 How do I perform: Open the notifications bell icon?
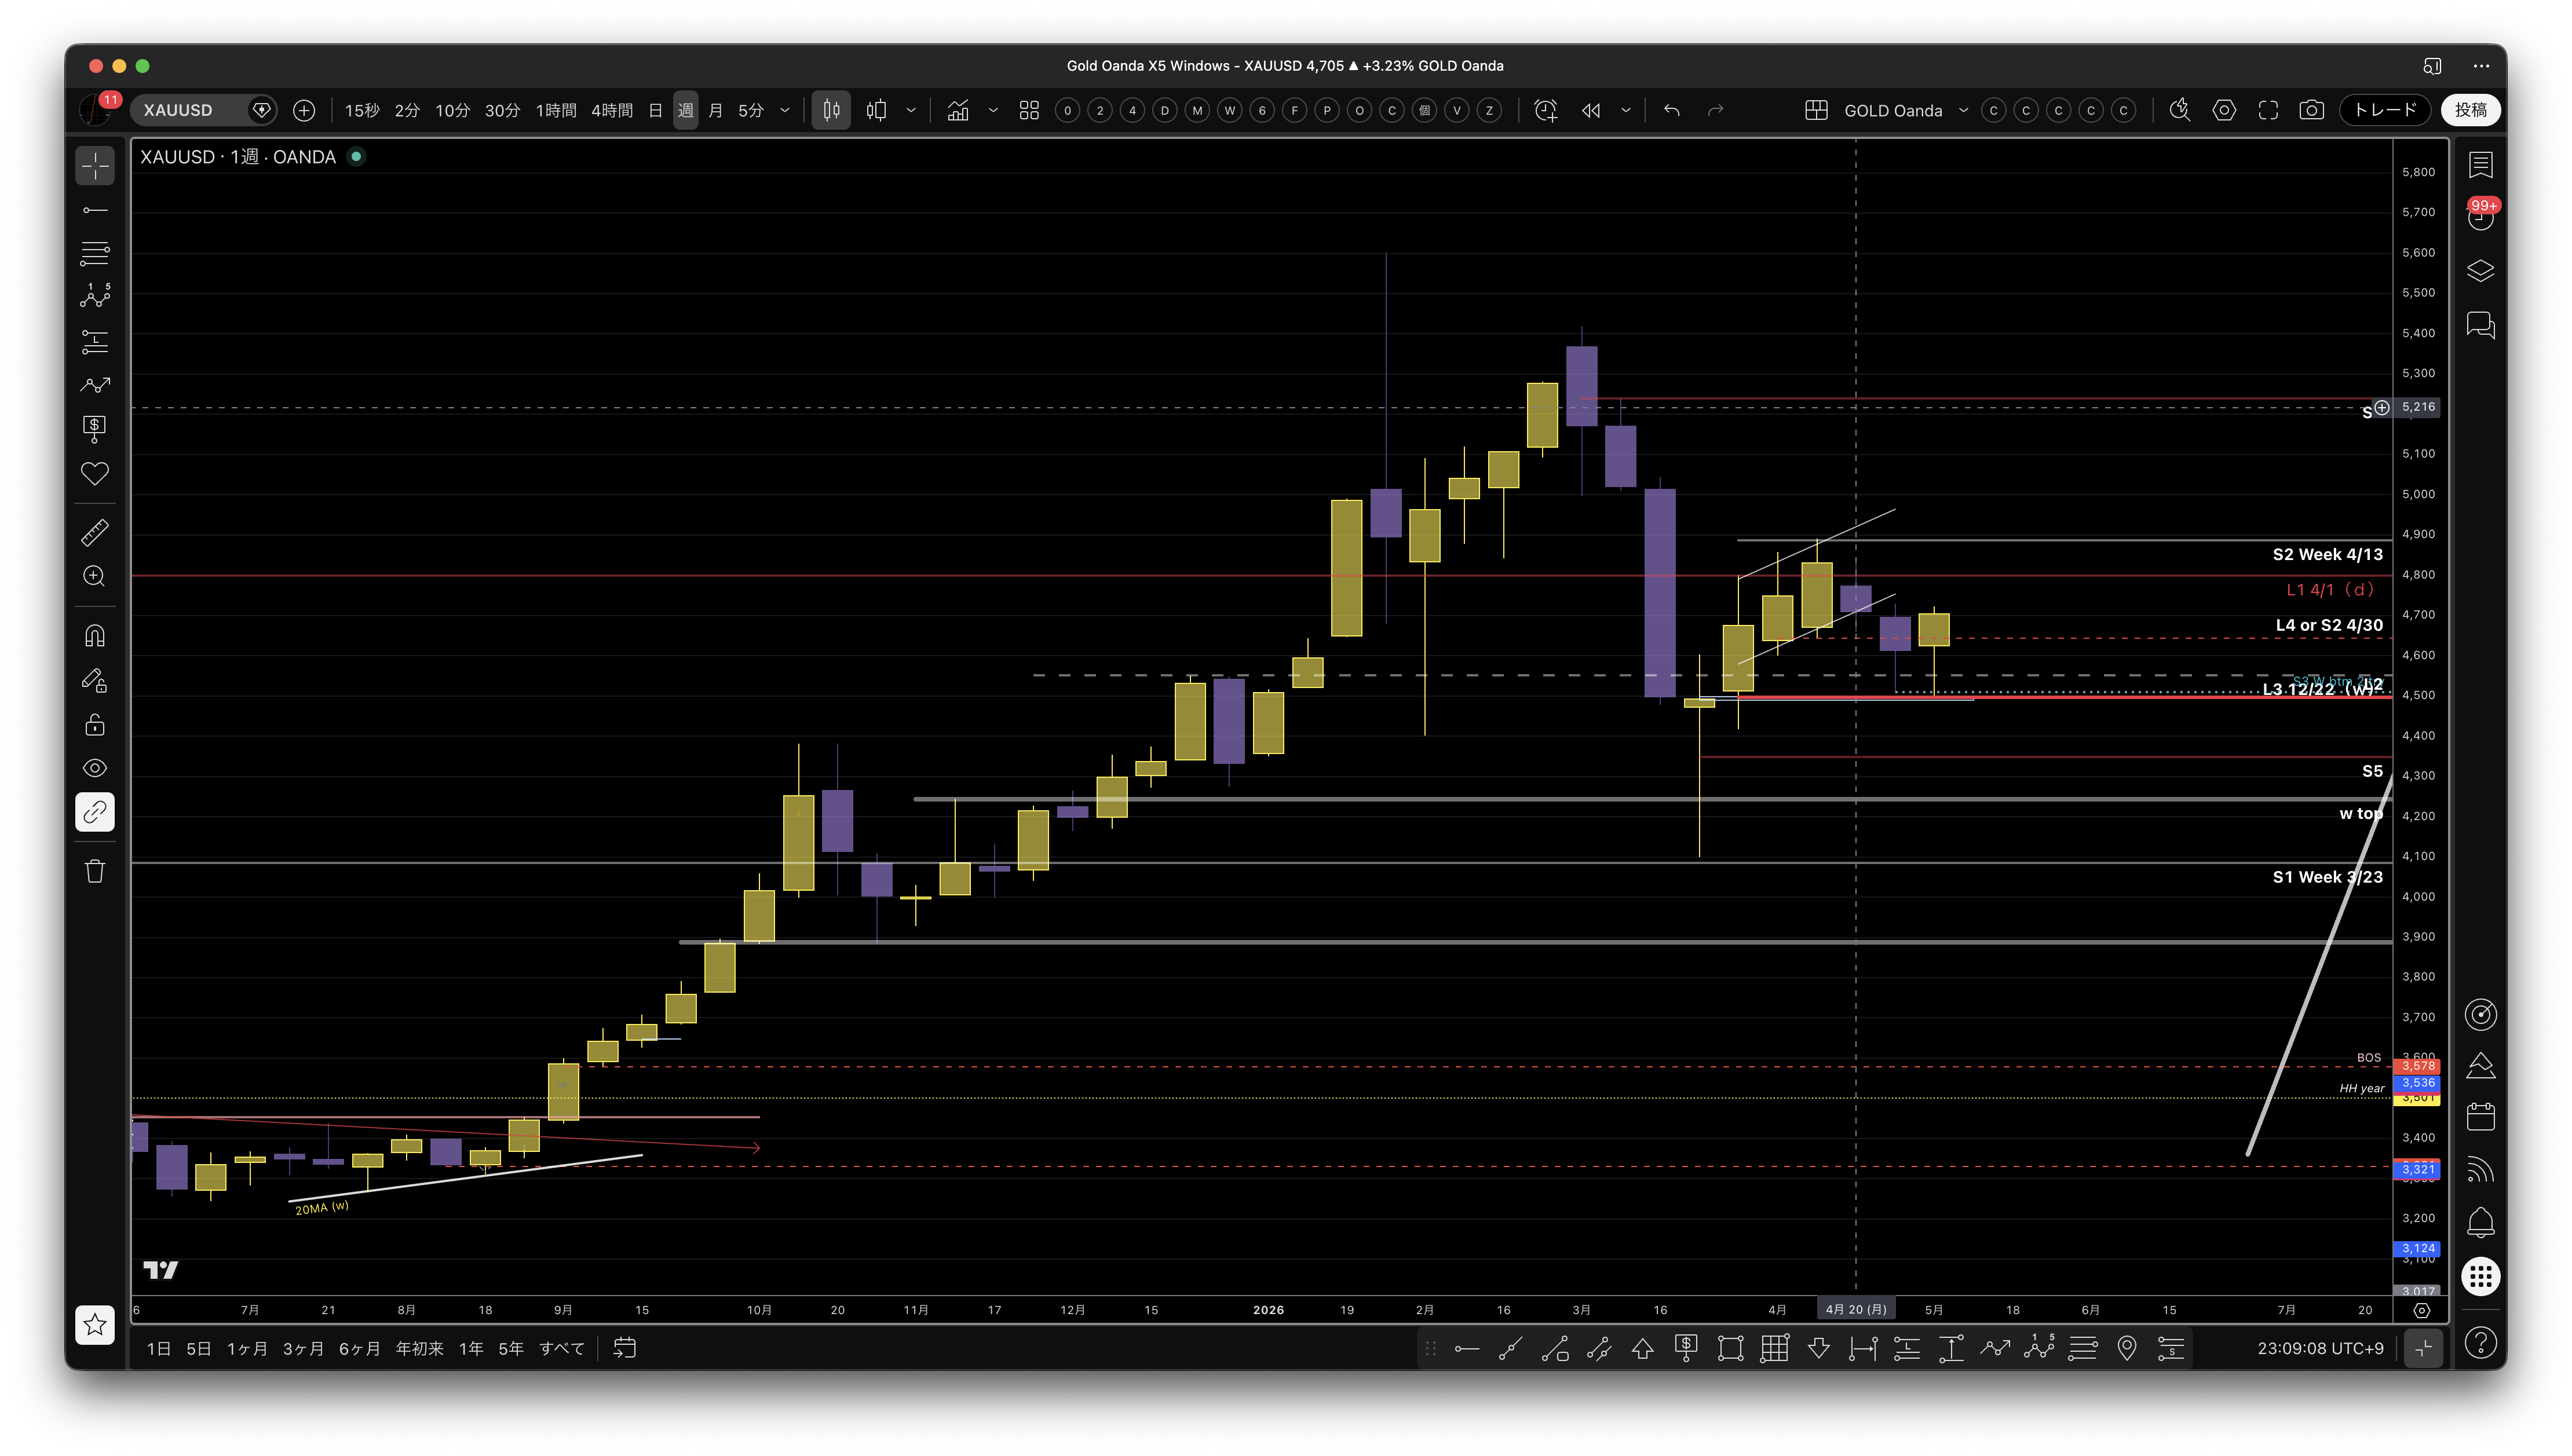click(2481, 1222)
